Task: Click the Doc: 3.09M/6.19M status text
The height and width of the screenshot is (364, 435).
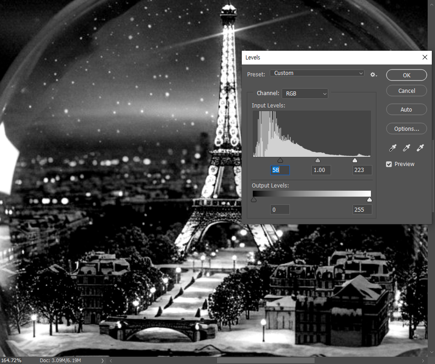Action: pyautogui.click(x=60, y=360)
